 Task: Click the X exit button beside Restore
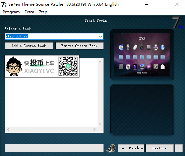(179, 148)
